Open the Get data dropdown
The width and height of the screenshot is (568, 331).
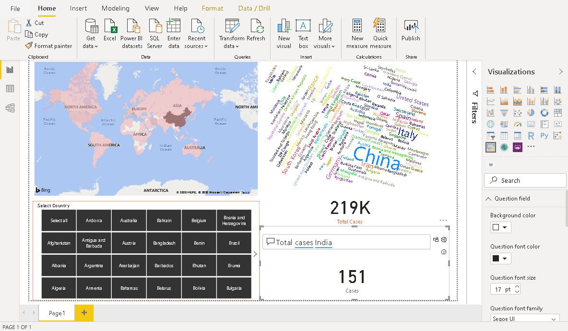[x=91, y=34]
